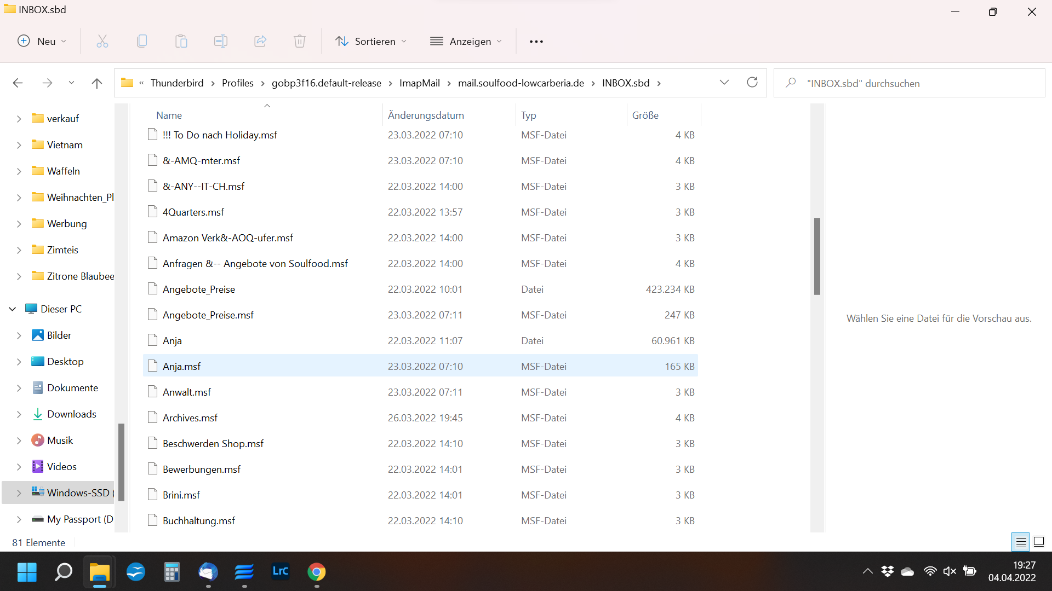
Task: Refresh the folder with the reload icon
Action: (752, 83)
